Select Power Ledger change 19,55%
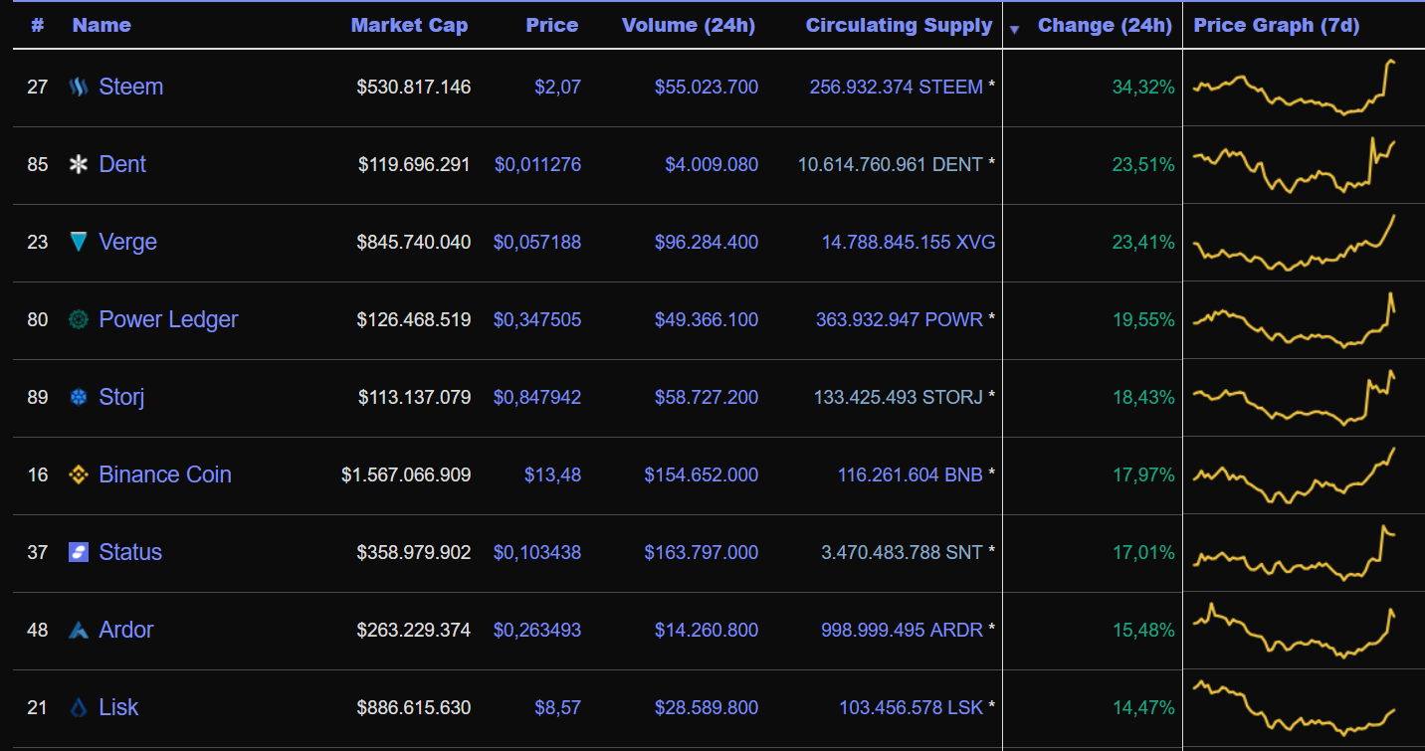 click(x=1143, y=320)
